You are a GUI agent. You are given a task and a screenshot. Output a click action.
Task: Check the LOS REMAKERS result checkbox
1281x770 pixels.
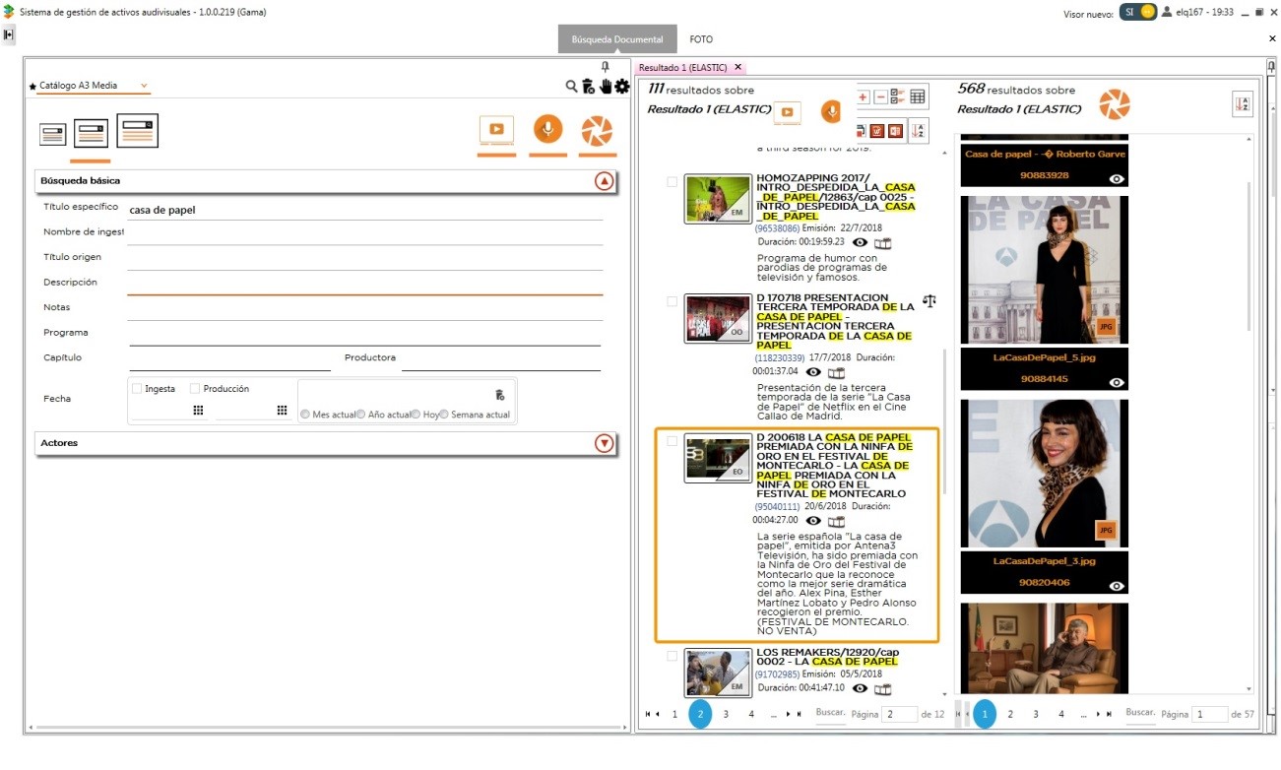(673, 656)
